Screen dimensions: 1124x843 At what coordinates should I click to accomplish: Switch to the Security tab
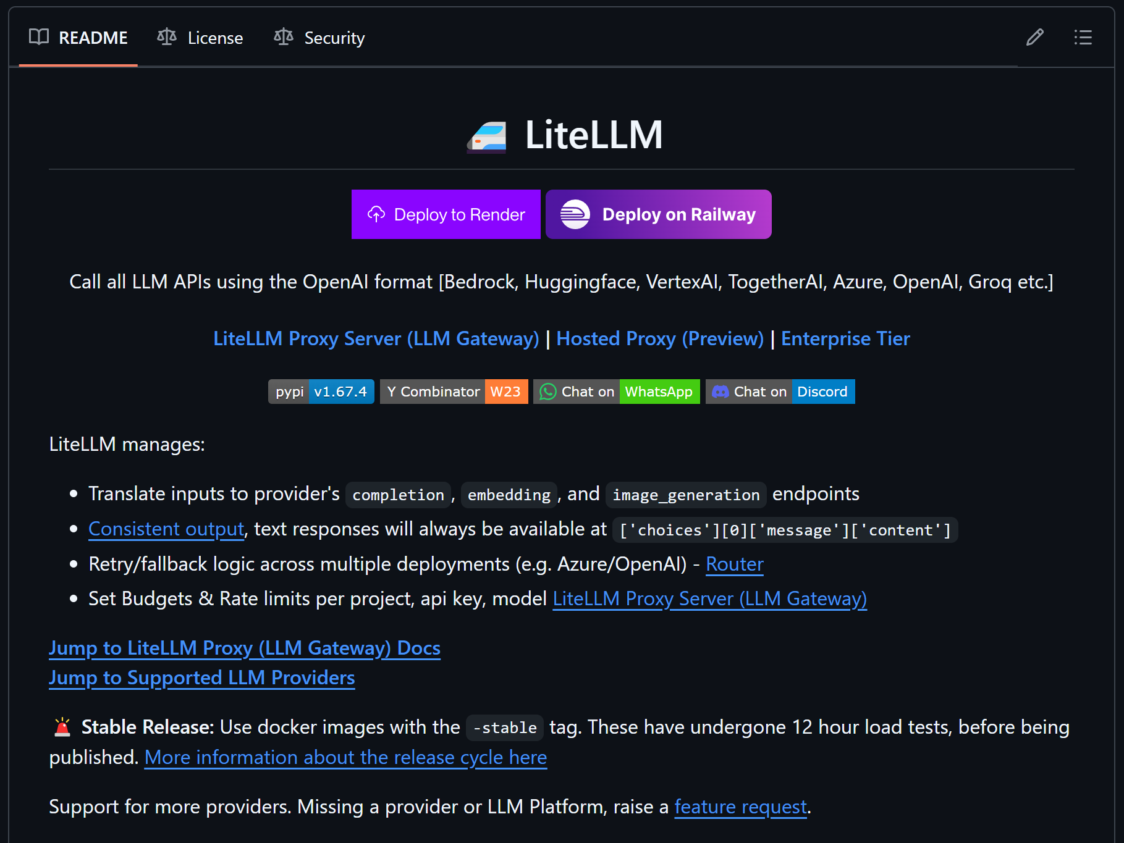coord(319,38)
